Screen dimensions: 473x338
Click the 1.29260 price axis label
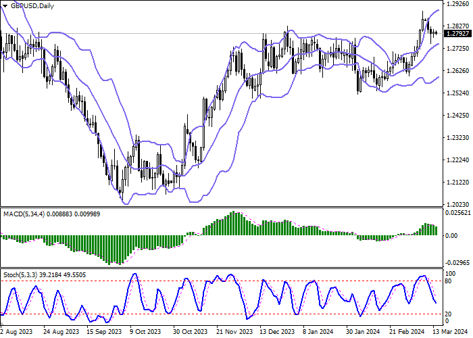(x=457, y=3)
